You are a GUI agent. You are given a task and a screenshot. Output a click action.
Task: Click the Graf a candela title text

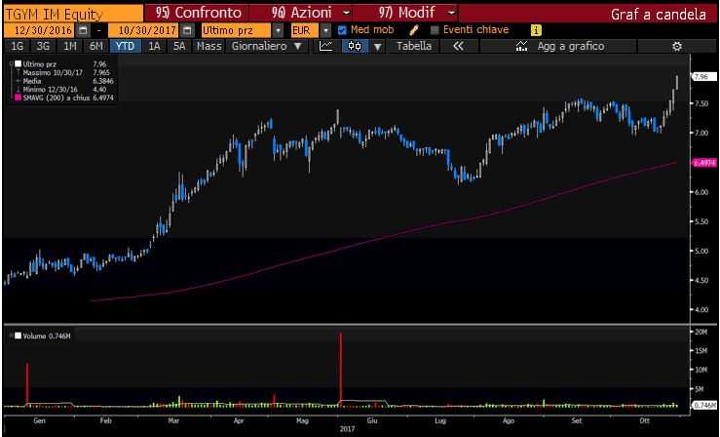pyautogui.click(x=658, y=15)
